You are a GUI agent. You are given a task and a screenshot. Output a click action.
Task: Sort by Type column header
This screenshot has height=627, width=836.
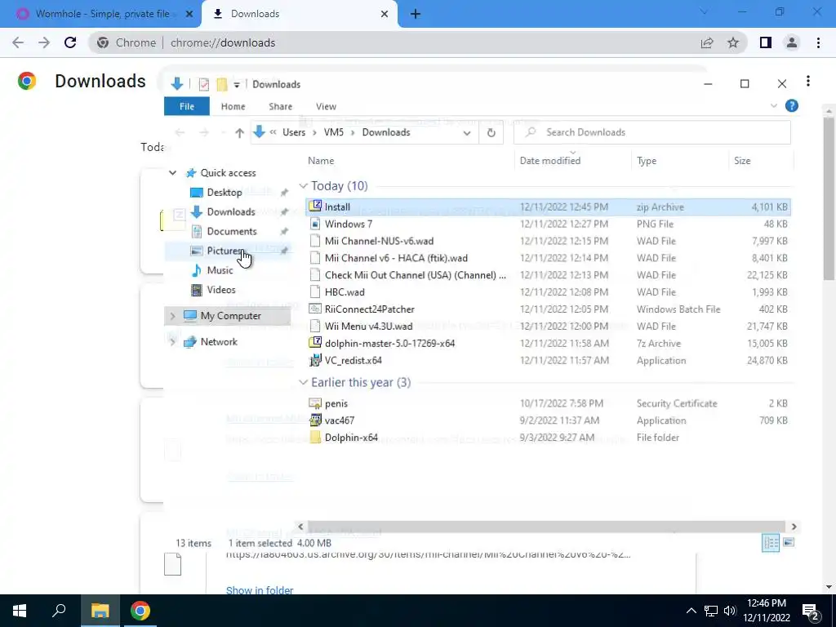679,161
